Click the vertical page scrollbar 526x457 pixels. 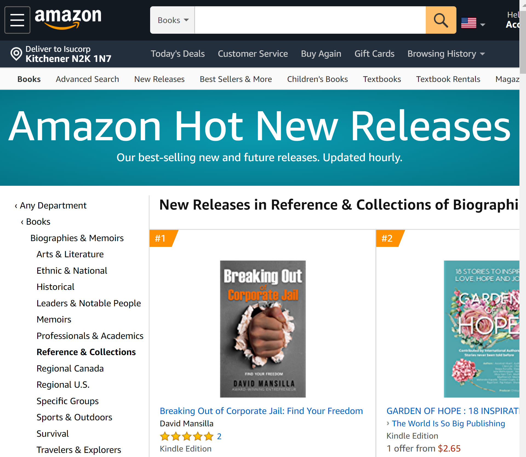tap(523, 229)
